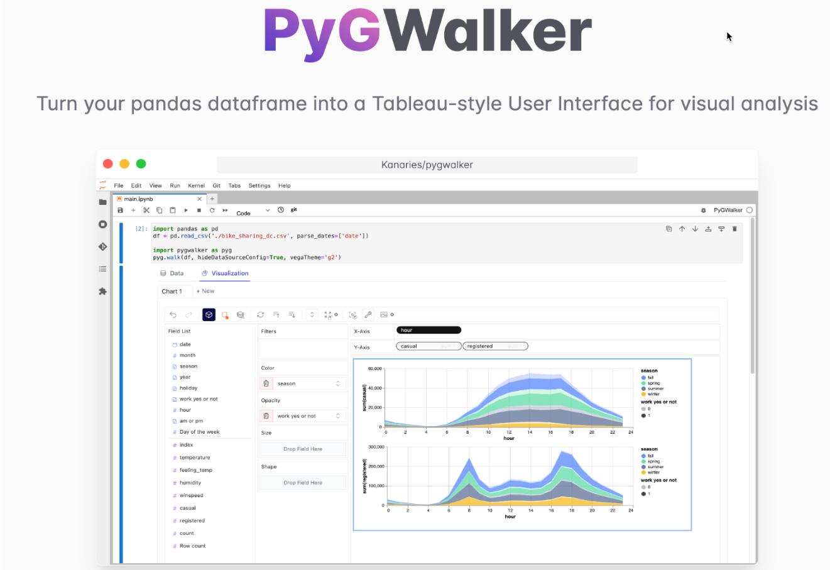Open the season aggregation dropdown in Color
The height and width of the screenshot is (570, 830).
click(337, 383)
